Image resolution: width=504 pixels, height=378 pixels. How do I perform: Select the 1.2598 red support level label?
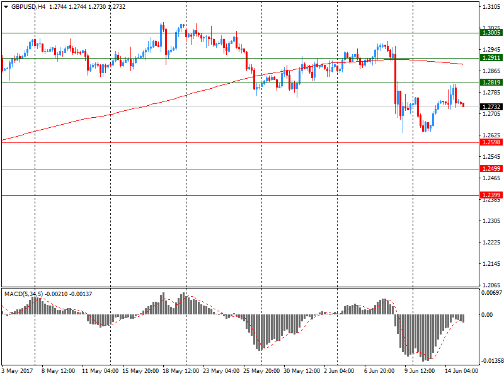491,142
